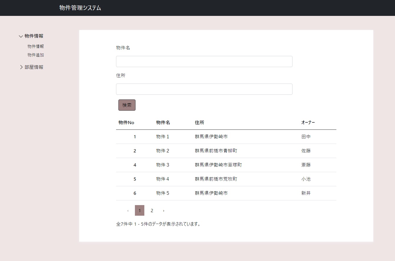Click inside the 物件名 search field
The width and height of the screenshot is (395, 261).
coord(204,61)
